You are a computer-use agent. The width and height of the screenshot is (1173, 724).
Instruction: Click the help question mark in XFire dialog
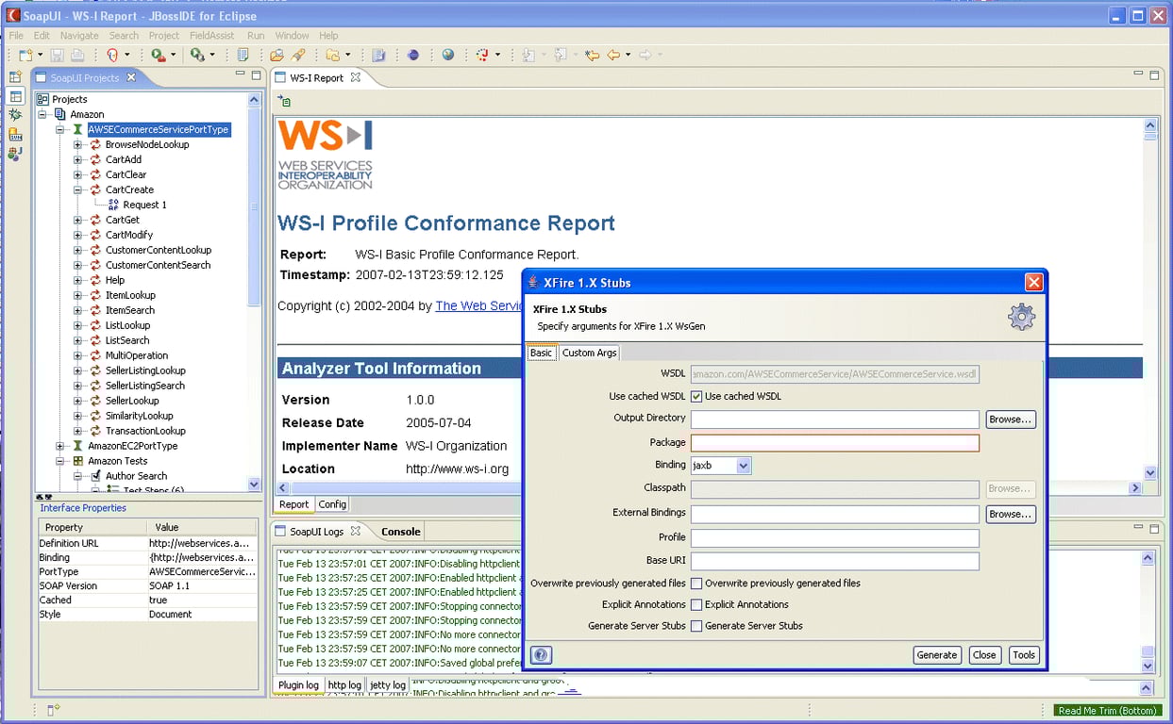tap(541, 655)
